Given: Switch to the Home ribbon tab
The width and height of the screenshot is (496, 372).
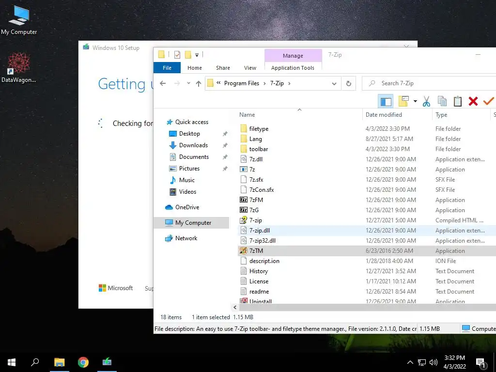Looking at the screenshot, I should (195, 68).
